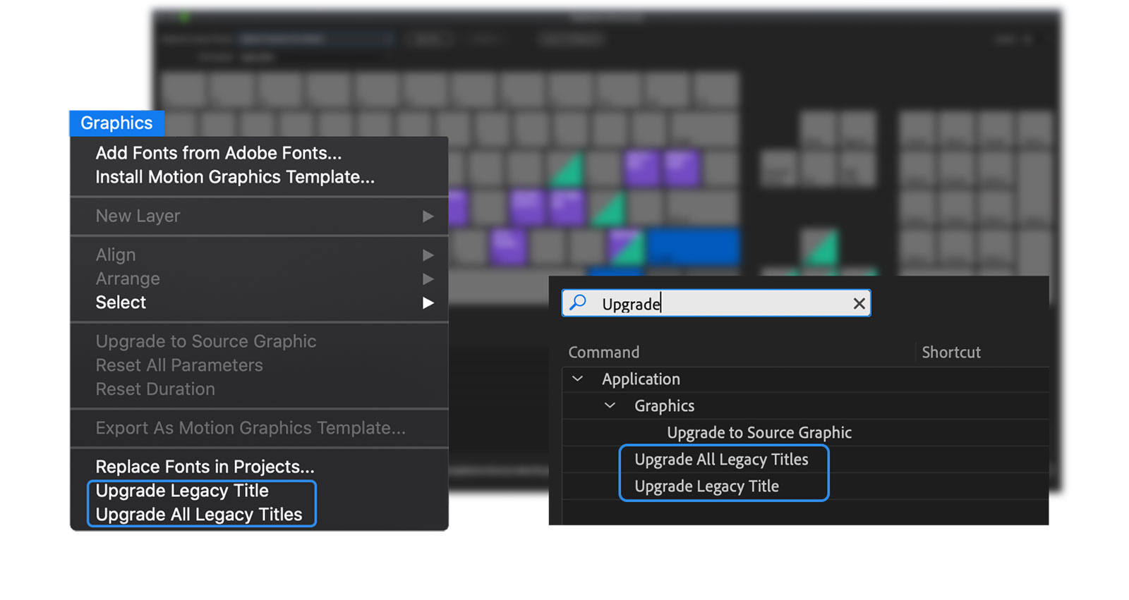
Task: Click the Shortcut column header
Action: coord(951,353)
